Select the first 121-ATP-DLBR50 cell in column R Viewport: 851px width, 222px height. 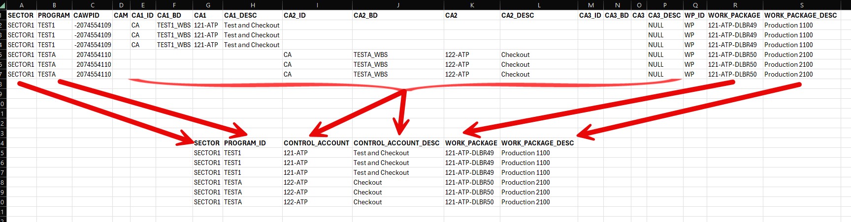[x=735, y=55]
